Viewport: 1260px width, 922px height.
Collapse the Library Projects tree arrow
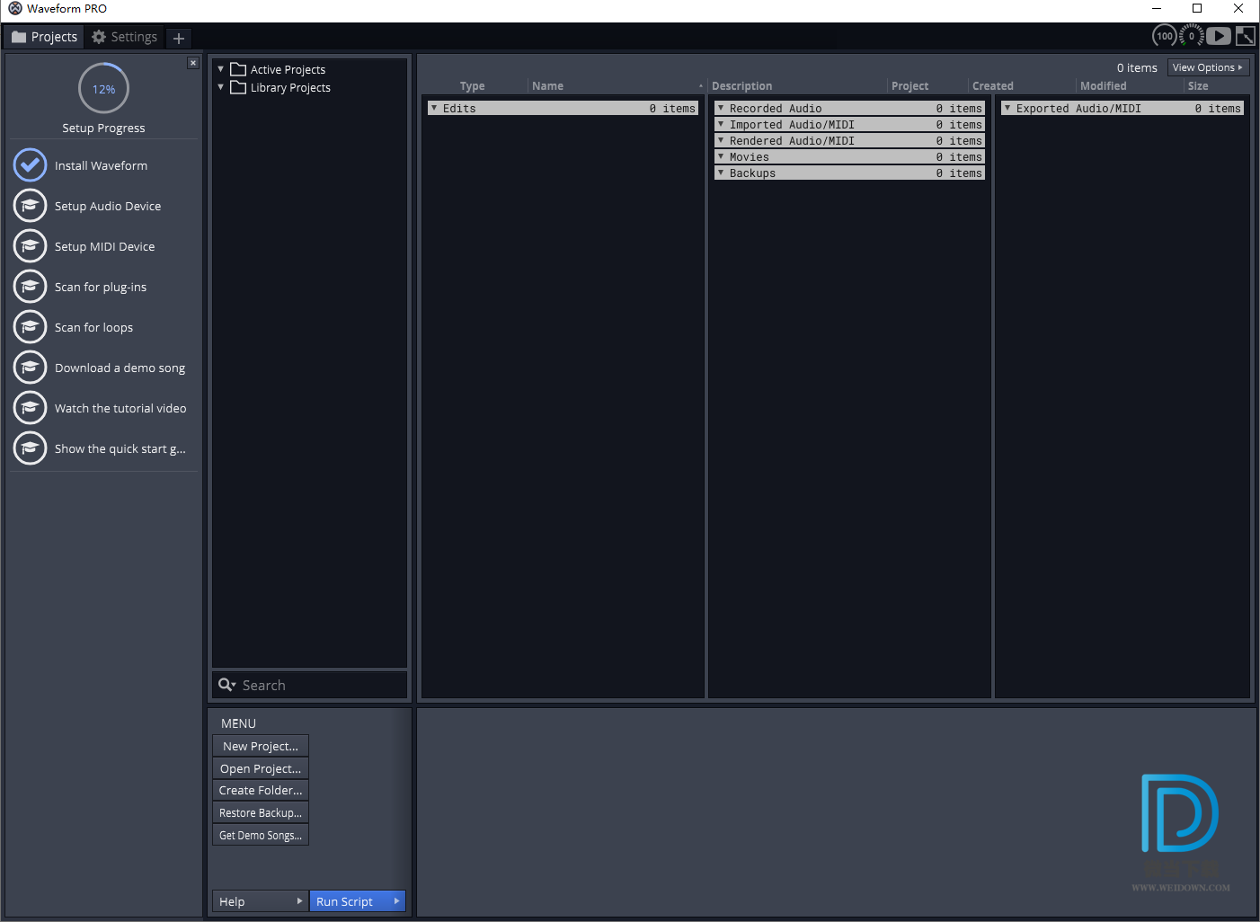pos(221,87)
